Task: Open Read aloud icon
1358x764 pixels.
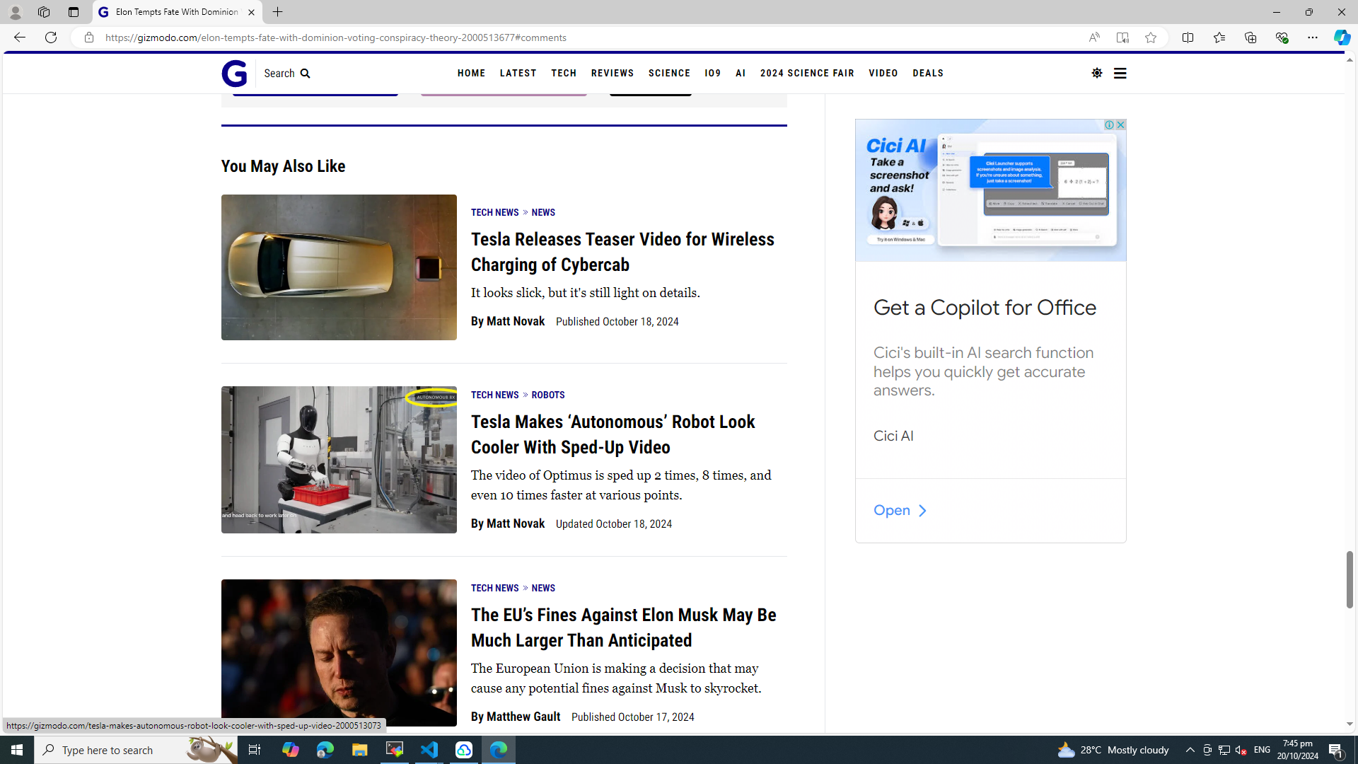Action: point(1093,37)
